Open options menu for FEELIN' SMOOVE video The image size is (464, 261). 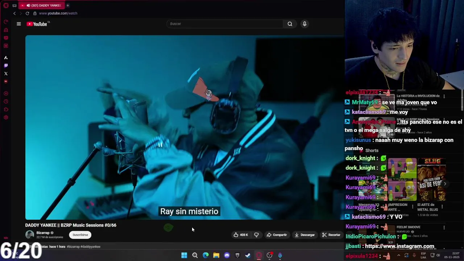pyautogui.click(x=444, y=228)
